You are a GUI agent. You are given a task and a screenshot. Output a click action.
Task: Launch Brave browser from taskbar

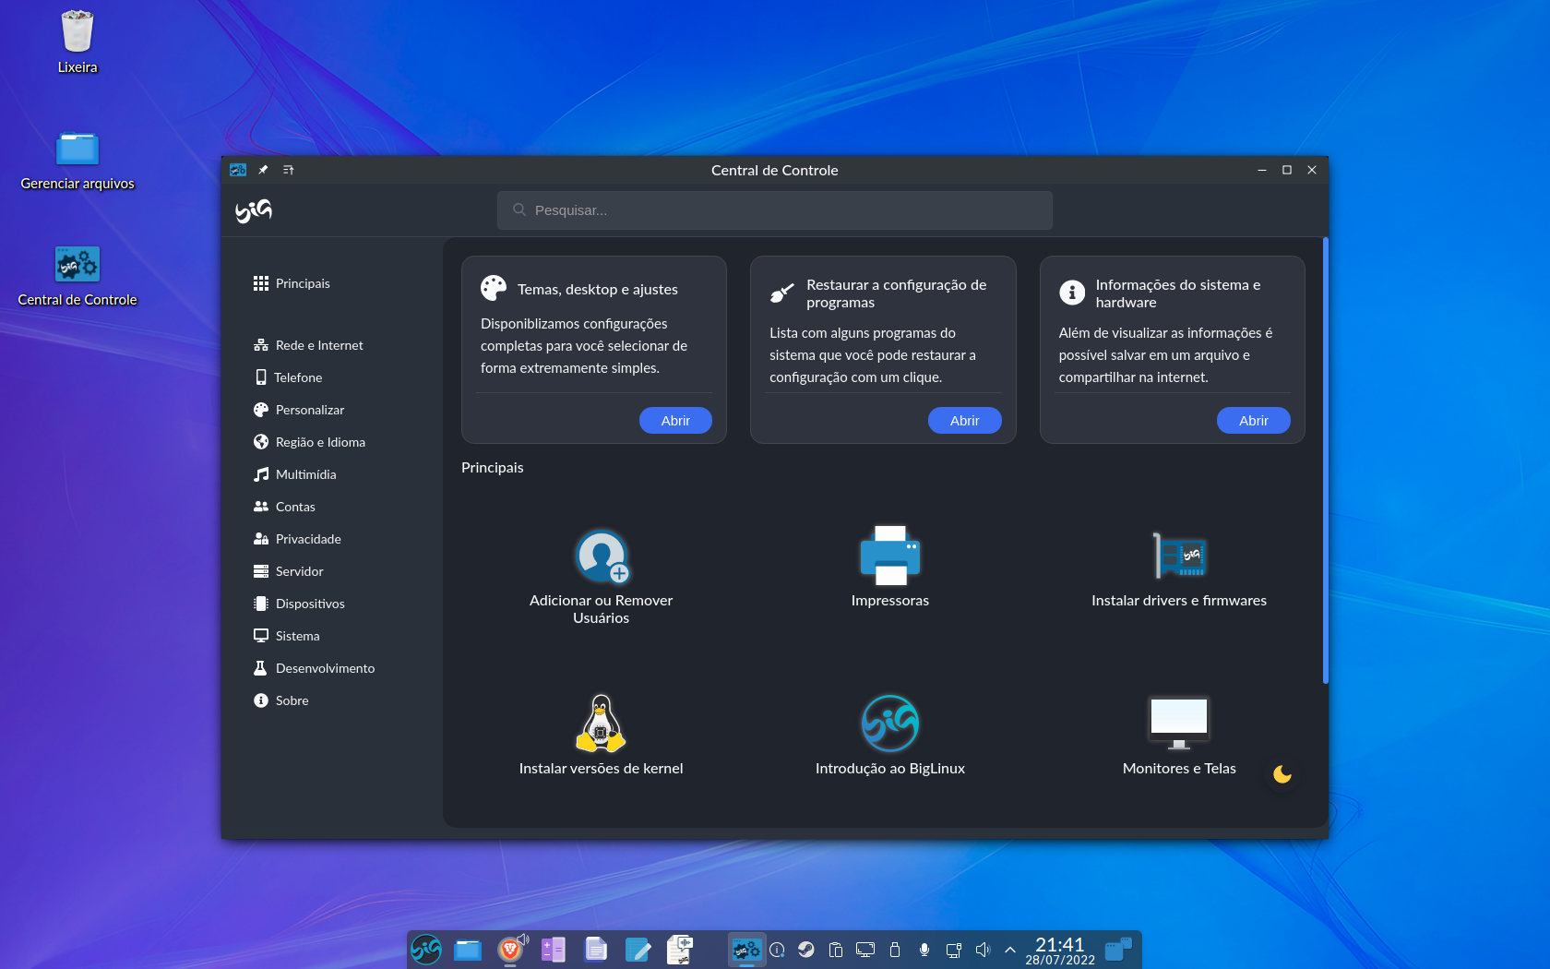tap(510, 949)
